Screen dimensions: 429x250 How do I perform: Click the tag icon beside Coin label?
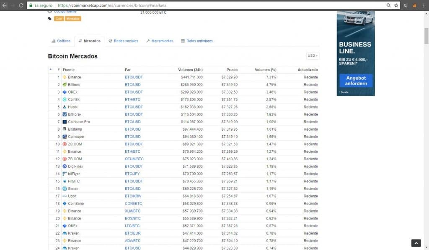coord(49,18)
